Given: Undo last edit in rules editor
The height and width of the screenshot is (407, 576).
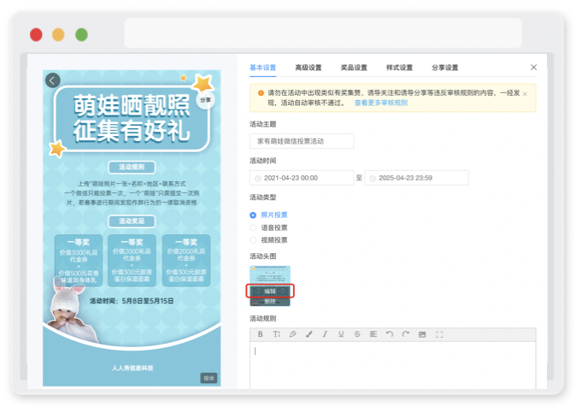Looking at the screenshot, I should (390, 334).
